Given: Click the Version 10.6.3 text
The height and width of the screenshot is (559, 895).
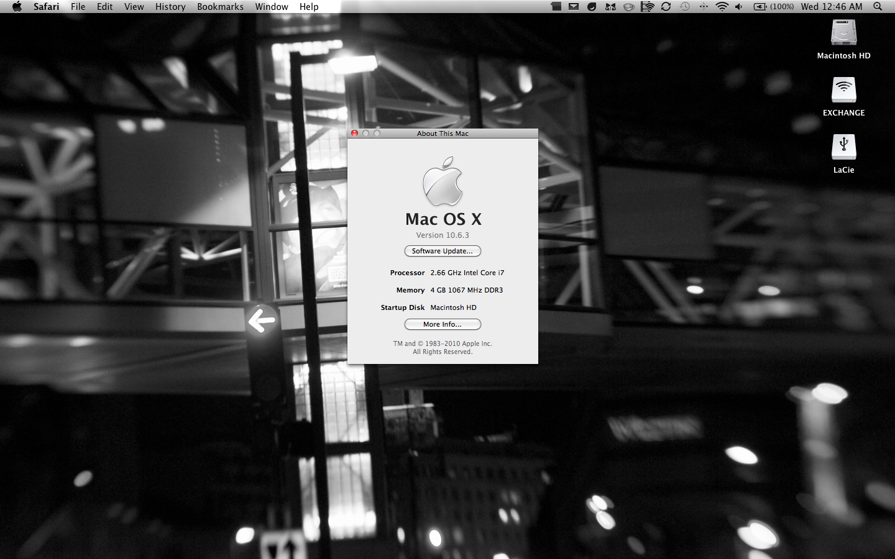Looking at the screenshot, I should coord(443,235).
